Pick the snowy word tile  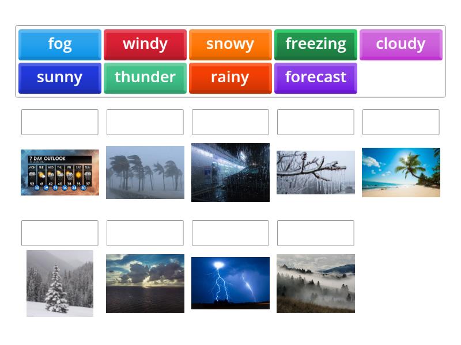click(x=230, y=44)
